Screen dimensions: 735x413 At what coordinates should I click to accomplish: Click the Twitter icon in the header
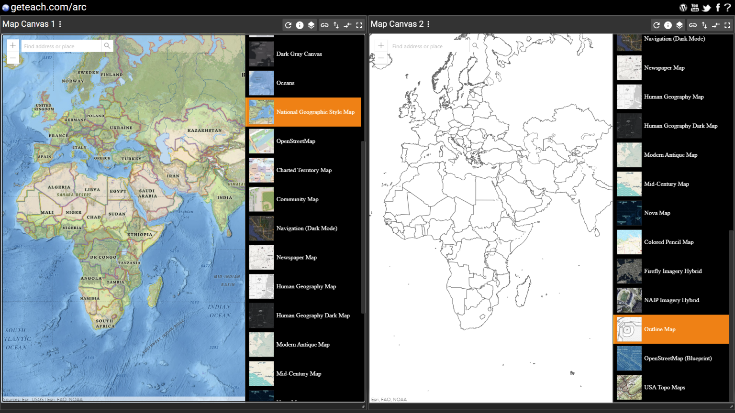[706, 7]
